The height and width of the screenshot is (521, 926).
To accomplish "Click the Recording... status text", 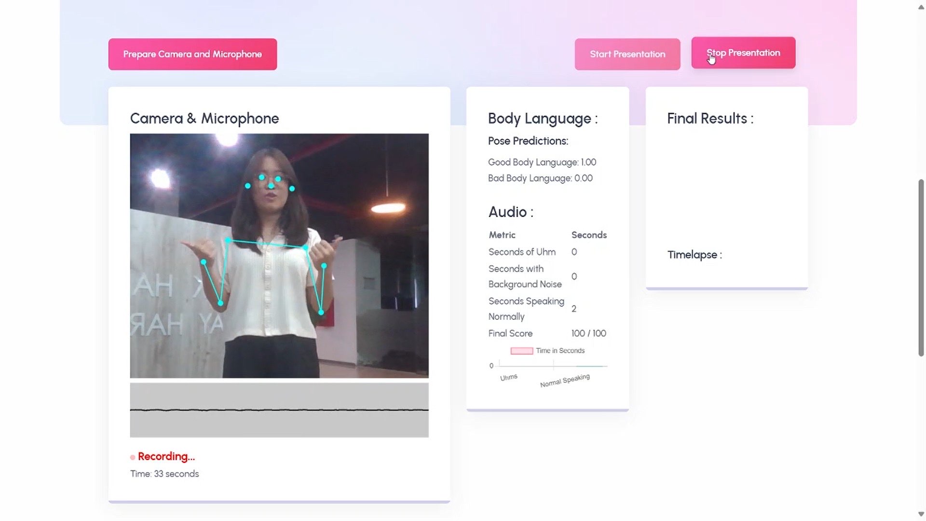I will [x=166, y=456].
